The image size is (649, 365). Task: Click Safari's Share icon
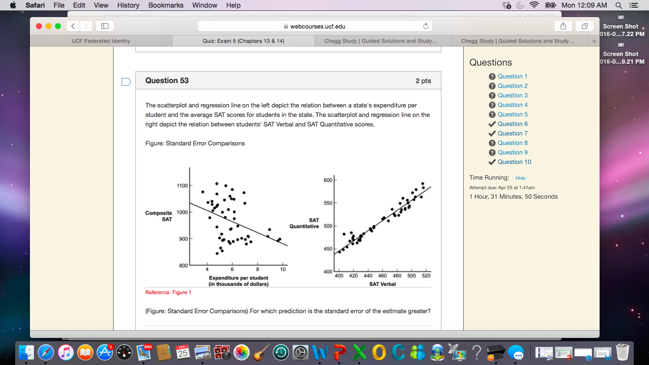click(563, 26)
